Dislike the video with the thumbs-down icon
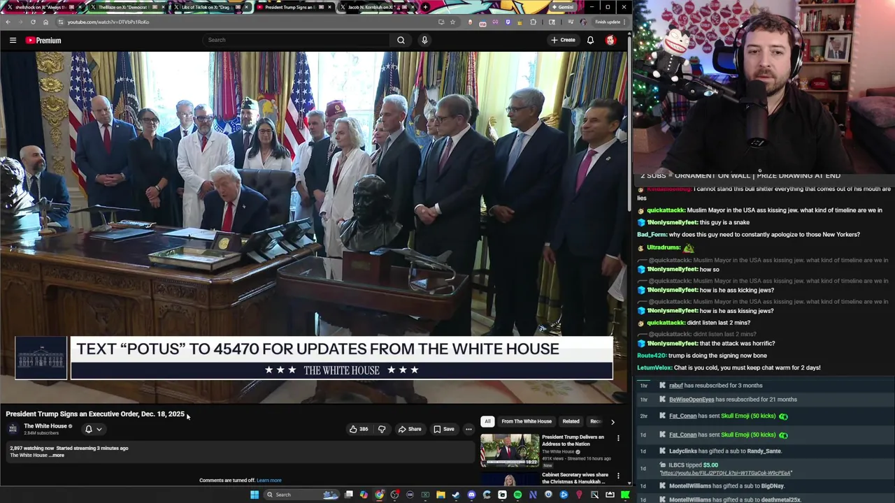The width and height of the screenshot is (895, 503). click(x=382, y=429)
